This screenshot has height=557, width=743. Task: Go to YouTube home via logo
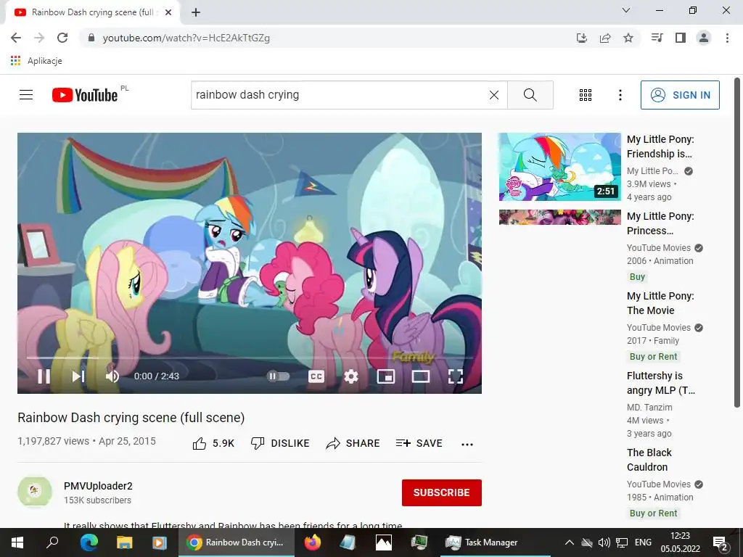click(85, 95)
